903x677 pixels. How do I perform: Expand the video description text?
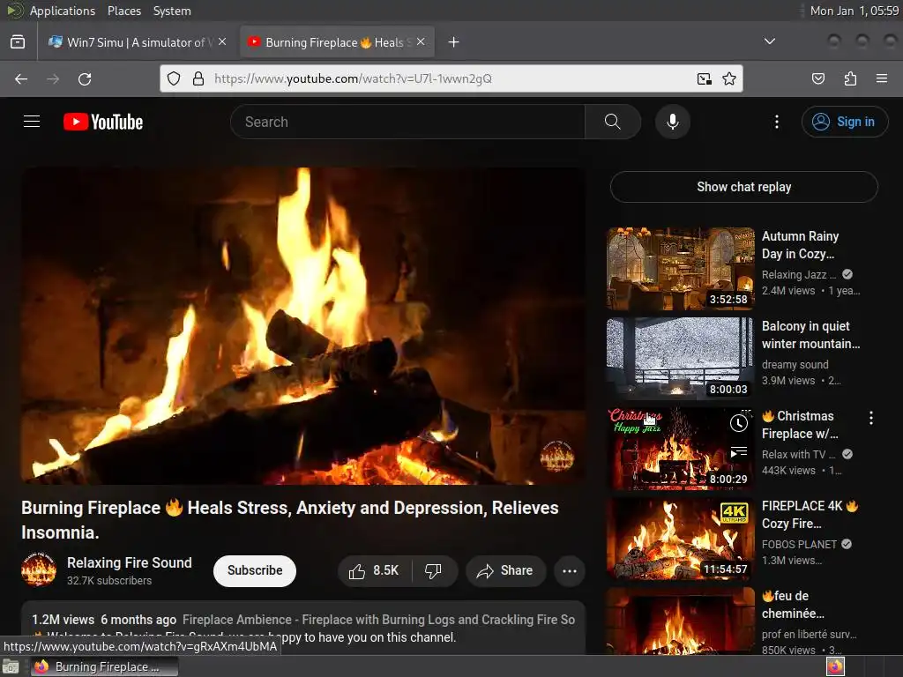[303, 628]
